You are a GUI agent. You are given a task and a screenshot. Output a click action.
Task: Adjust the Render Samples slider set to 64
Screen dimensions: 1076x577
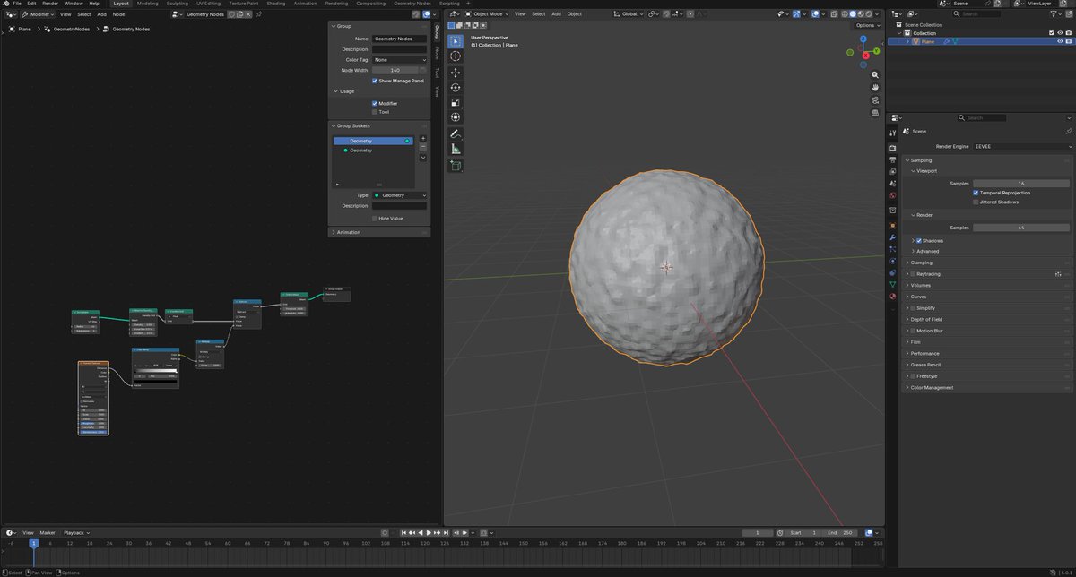[1021, 228]
